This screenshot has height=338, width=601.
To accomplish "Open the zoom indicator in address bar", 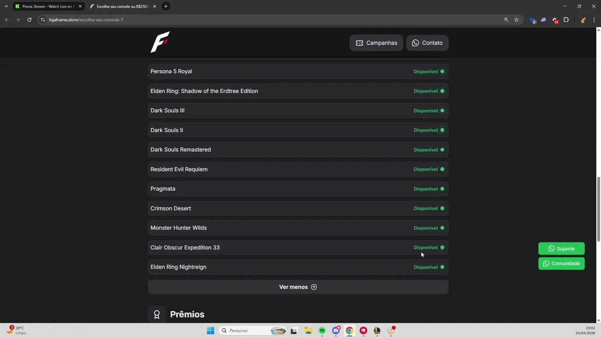I will tap(506, 20).
